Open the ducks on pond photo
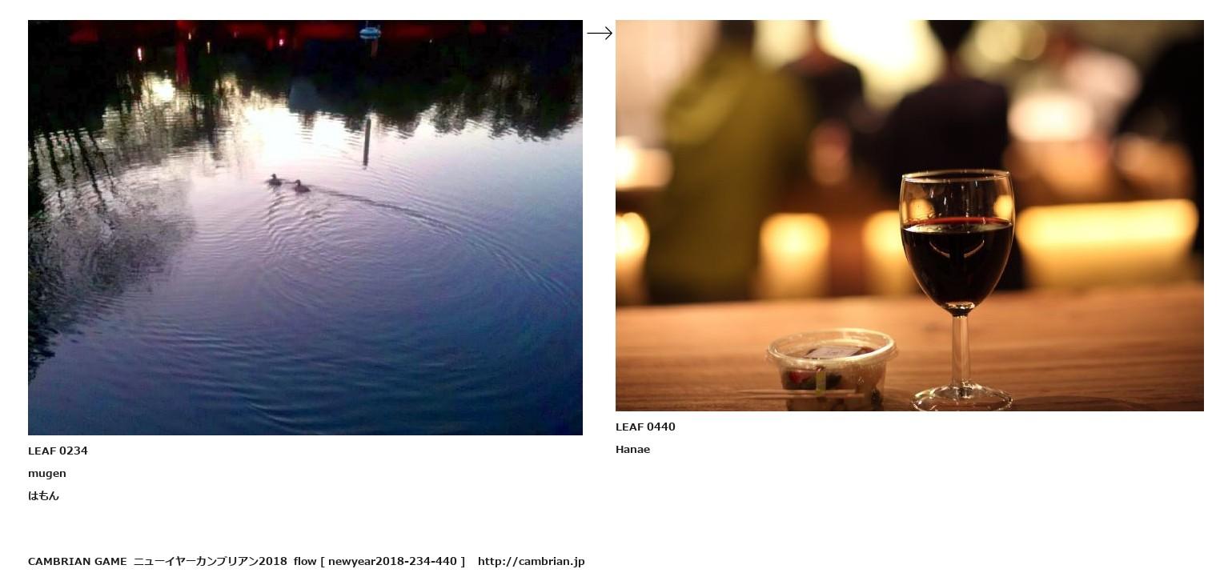1232x581 pixels. click(x=305, y=227)
